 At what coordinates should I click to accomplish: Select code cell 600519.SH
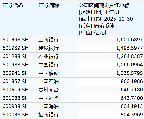pos(19,90)
